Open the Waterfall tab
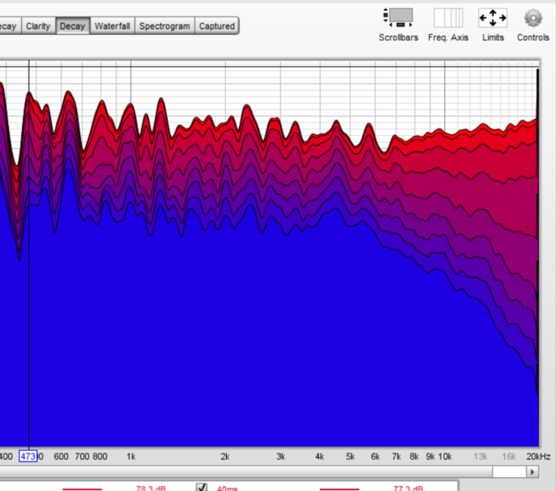This screenshot has height=491, width=556. pyautogui.click(x=112, y=26)
